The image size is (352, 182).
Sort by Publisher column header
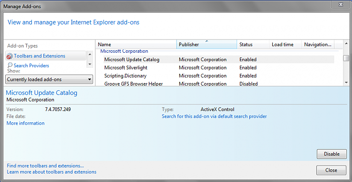point(207,45)
